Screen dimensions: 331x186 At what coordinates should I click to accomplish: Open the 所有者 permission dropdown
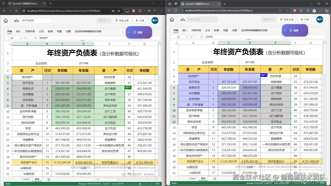tap(104, 20)
